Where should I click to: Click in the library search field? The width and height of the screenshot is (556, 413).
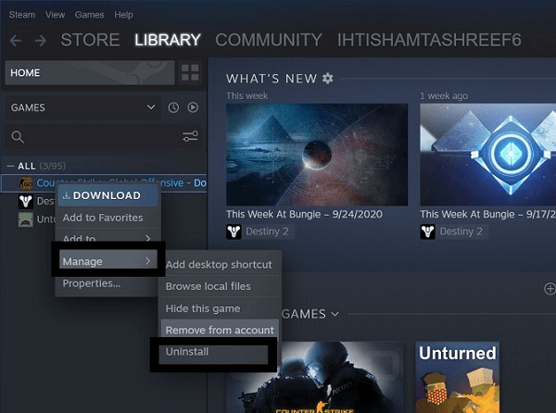click(x=103, y=137)
